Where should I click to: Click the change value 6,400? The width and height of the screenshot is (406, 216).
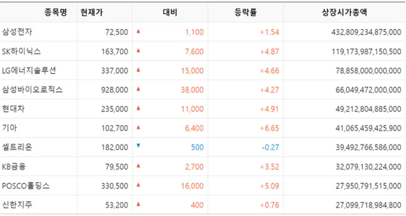point(194,128)
